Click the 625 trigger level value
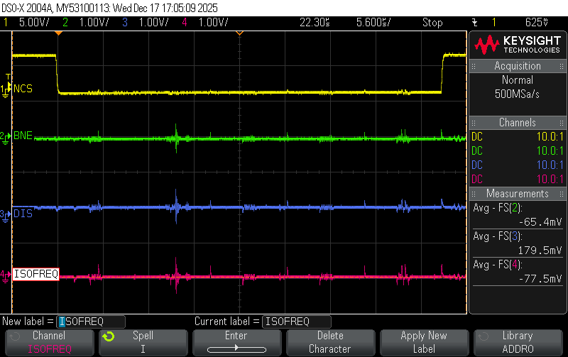Image resolution: width=568 pixels, height=357 pixels. coord(537,23)
